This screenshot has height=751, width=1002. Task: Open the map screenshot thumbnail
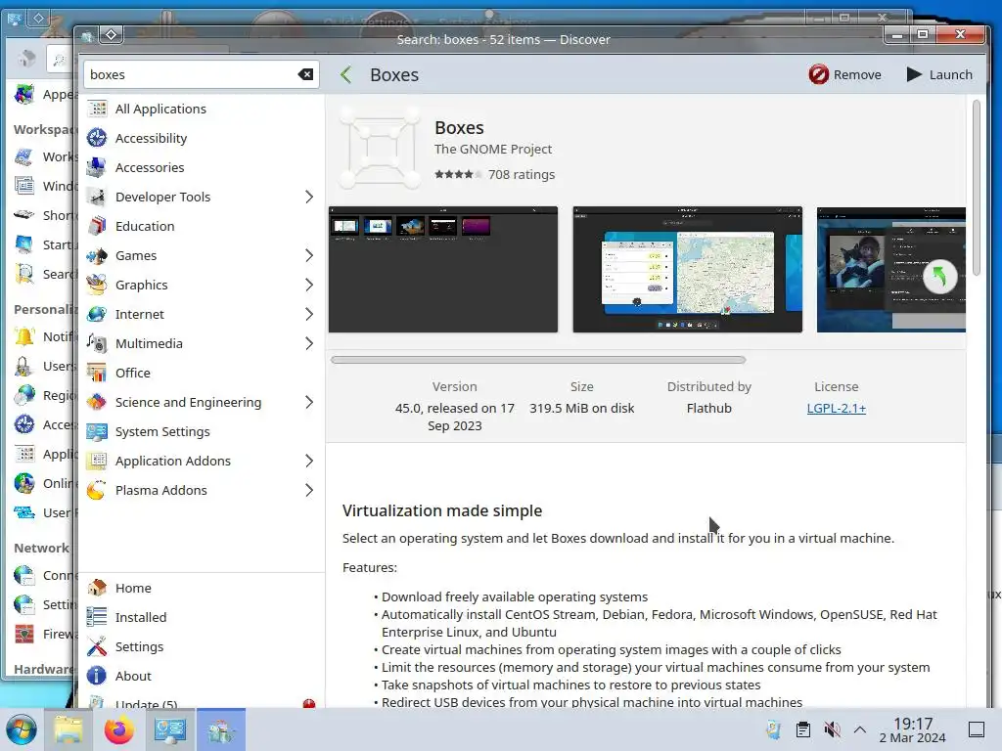687,269
